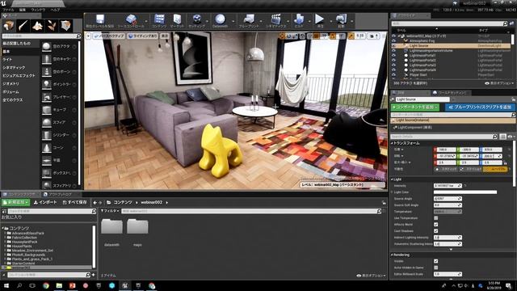Click the Import button in Content Browser
Image resolution: width=517 pixels, height=291 pixels.
pos(45,202)
